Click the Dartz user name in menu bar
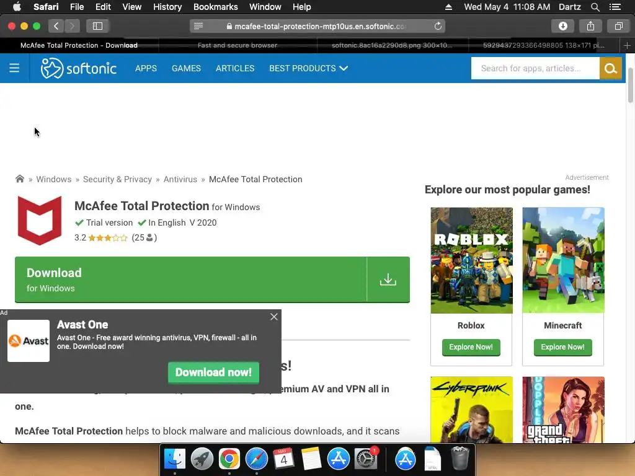 pos(570,7)
